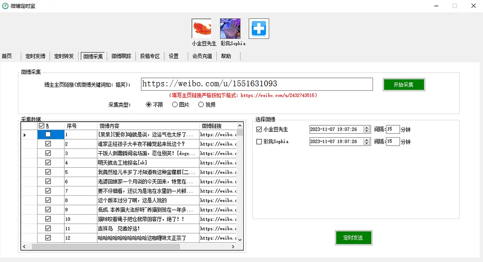Screen dimensions: 483x262
Task: Decrease the 小金豆先生 datetime with down spinner
Action: pos(367,131)
